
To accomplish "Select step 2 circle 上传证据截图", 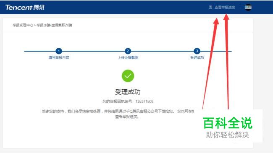I will (x=128, y=51).
